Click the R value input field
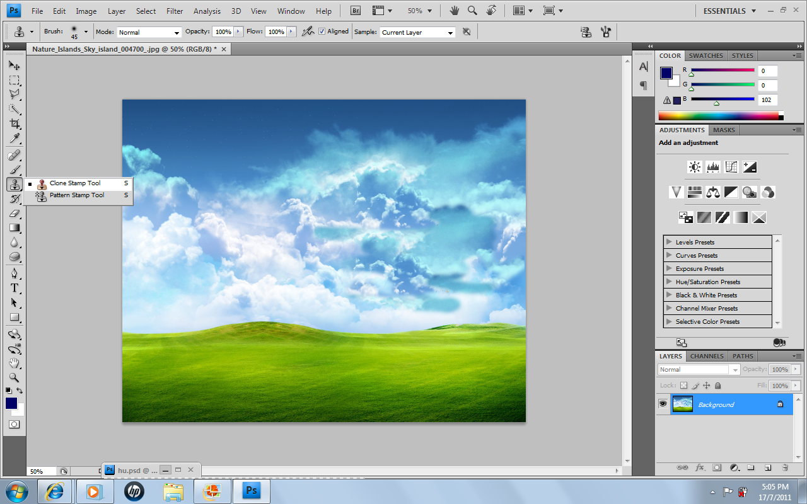 [x=768, y=71]
